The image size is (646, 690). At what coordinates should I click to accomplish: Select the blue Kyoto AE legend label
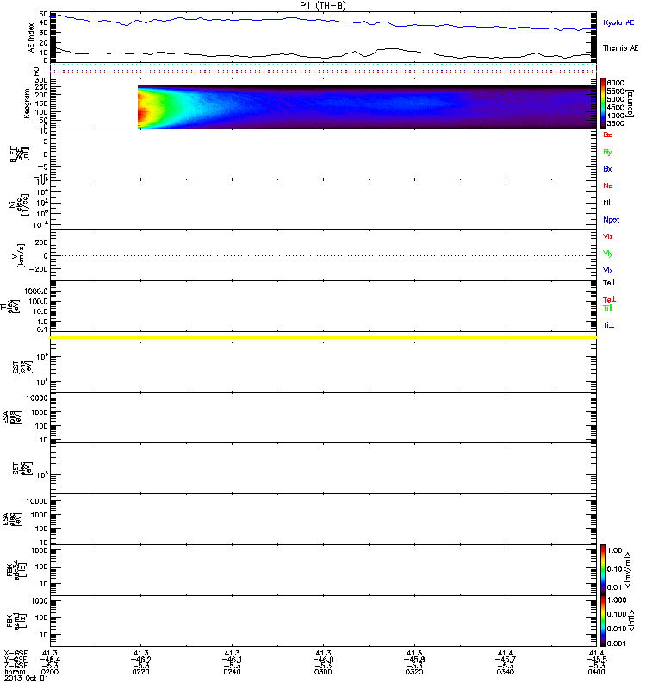pos(618,22)
